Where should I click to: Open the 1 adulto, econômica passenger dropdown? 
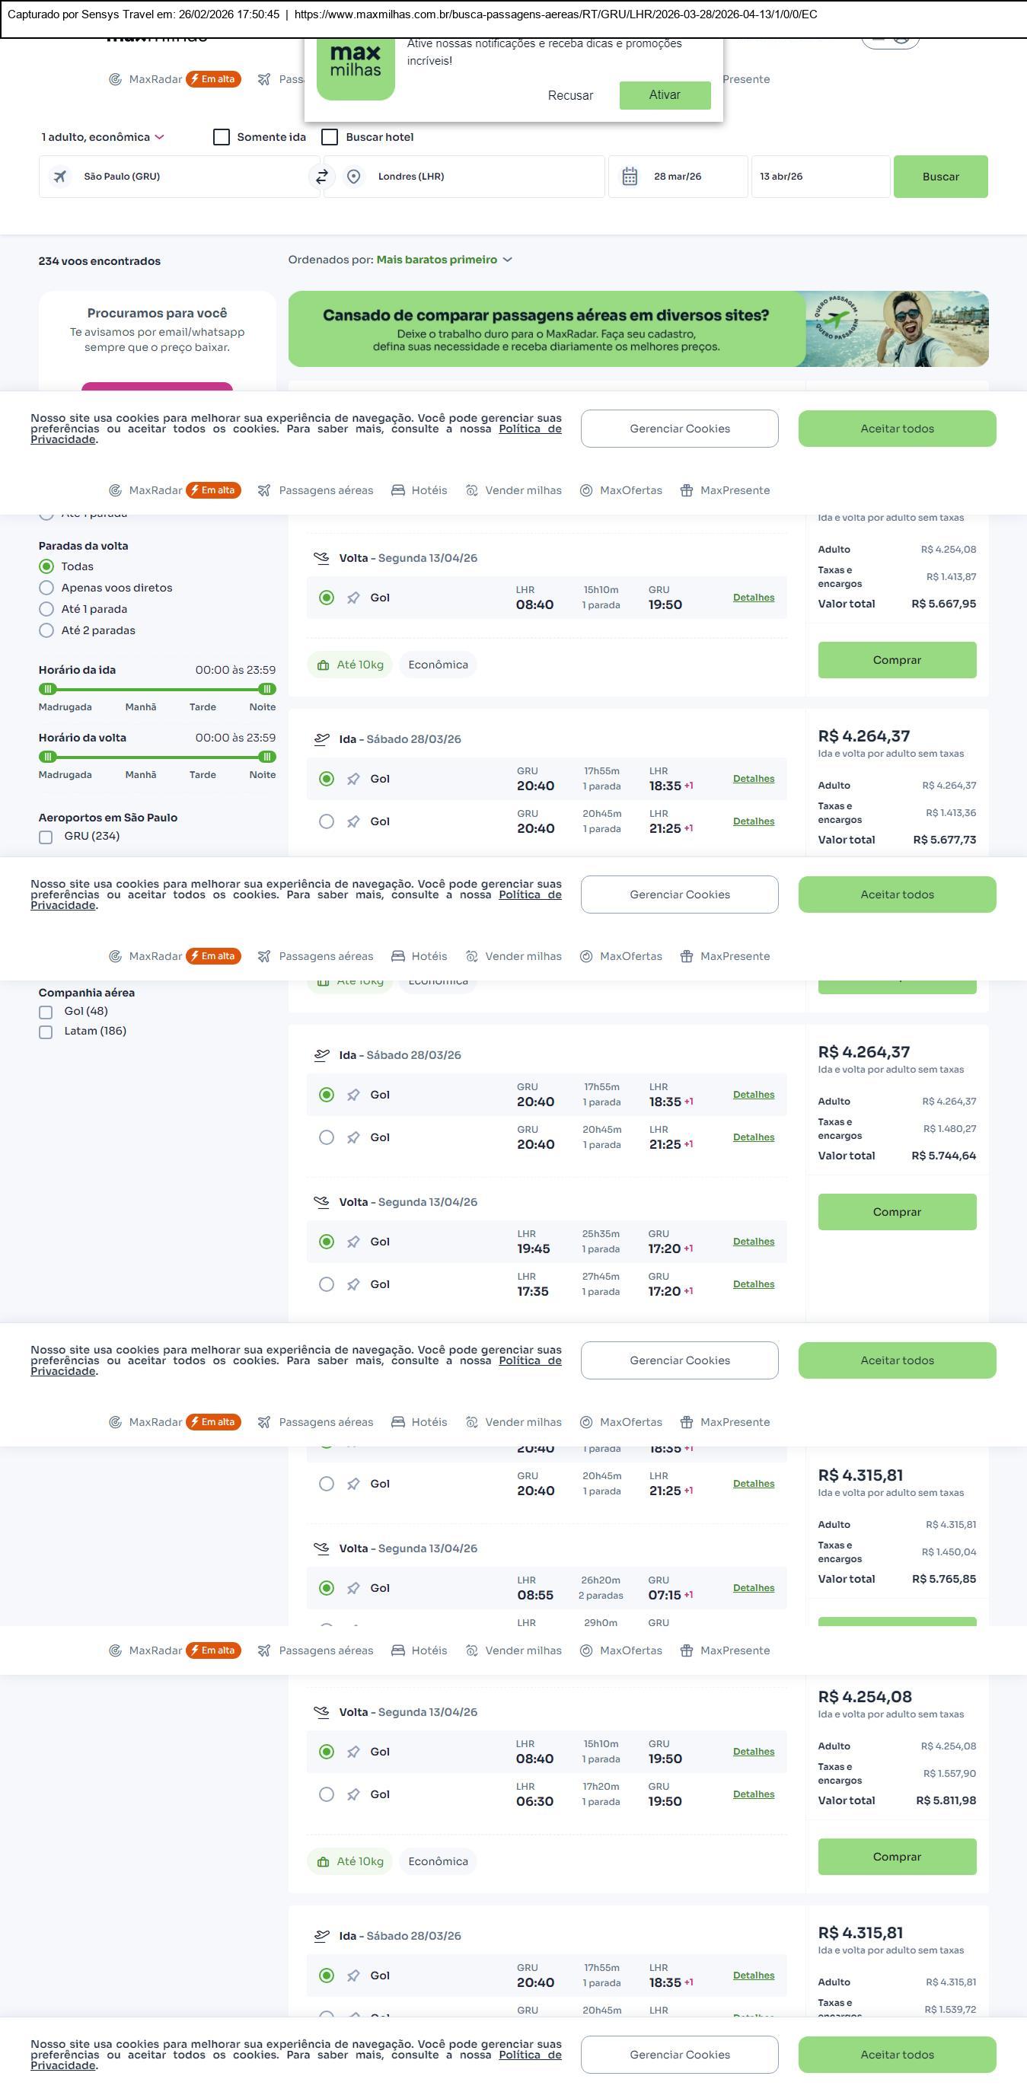pyautogui.click(x=103, y=137)
